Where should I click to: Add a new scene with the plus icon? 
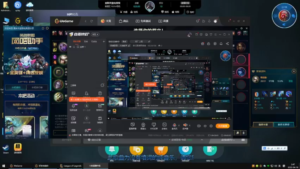tap(104, 41)
